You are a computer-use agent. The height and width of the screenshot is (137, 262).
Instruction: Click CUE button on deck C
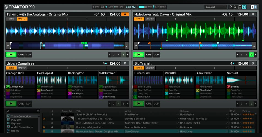(21, 104)
